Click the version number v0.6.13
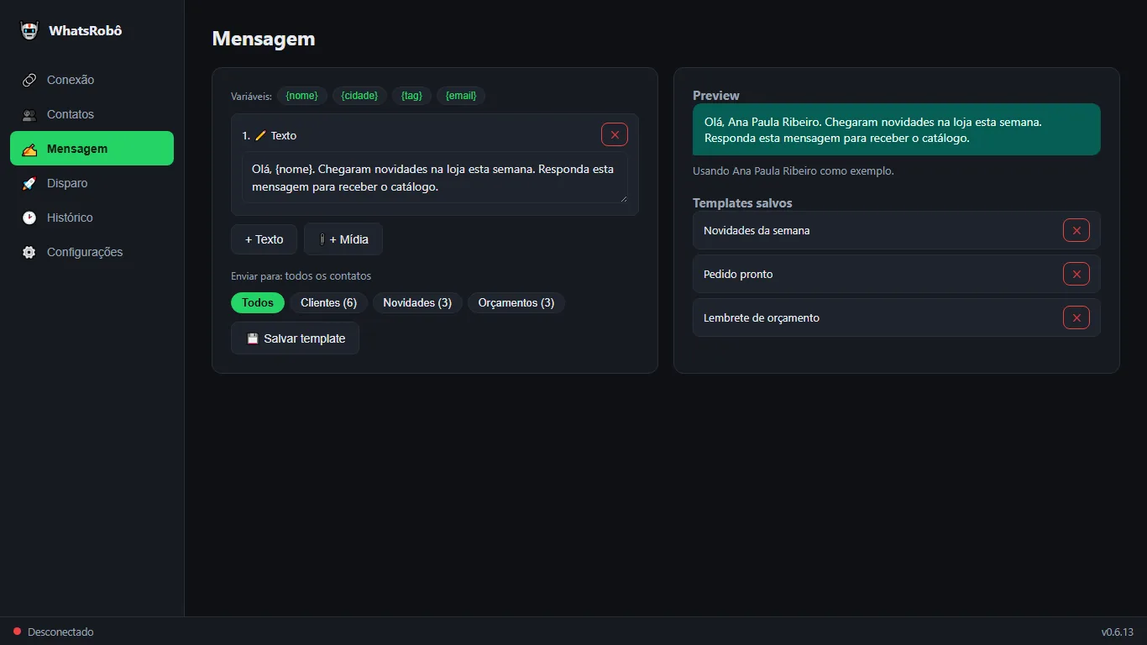Screen dimensions: 1147x645 pyautogui.click(x=1118, y=632)
